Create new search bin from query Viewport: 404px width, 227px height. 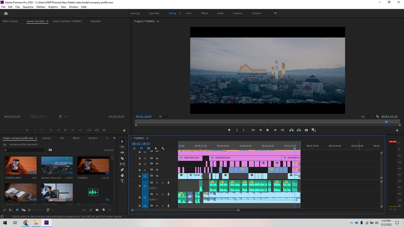tap(50, 150)
